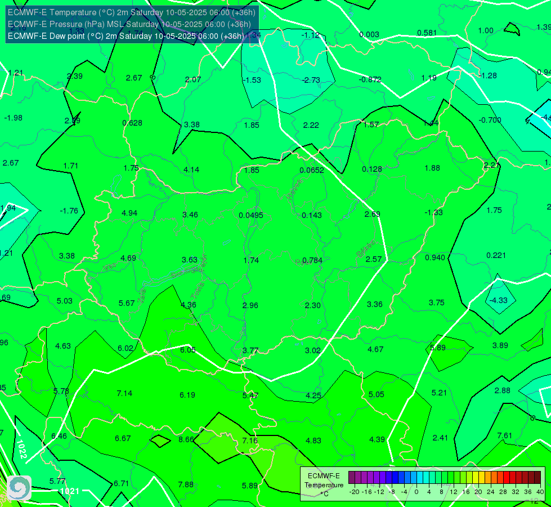Click the -1.33 dew point value

433,212
